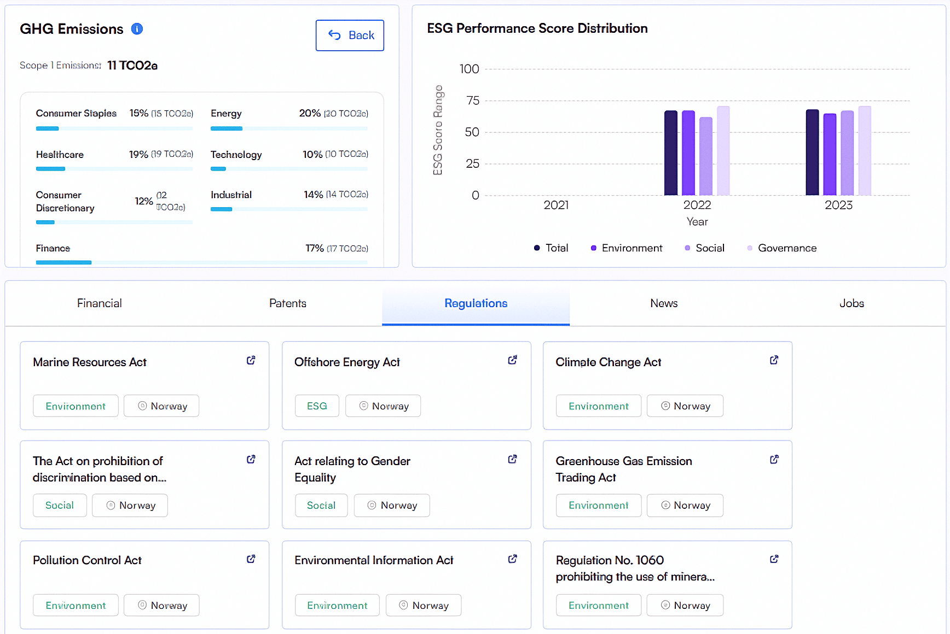Click the GHG Emissions info icon
This screenshot has height=634, width=950.
pos(137,29)
